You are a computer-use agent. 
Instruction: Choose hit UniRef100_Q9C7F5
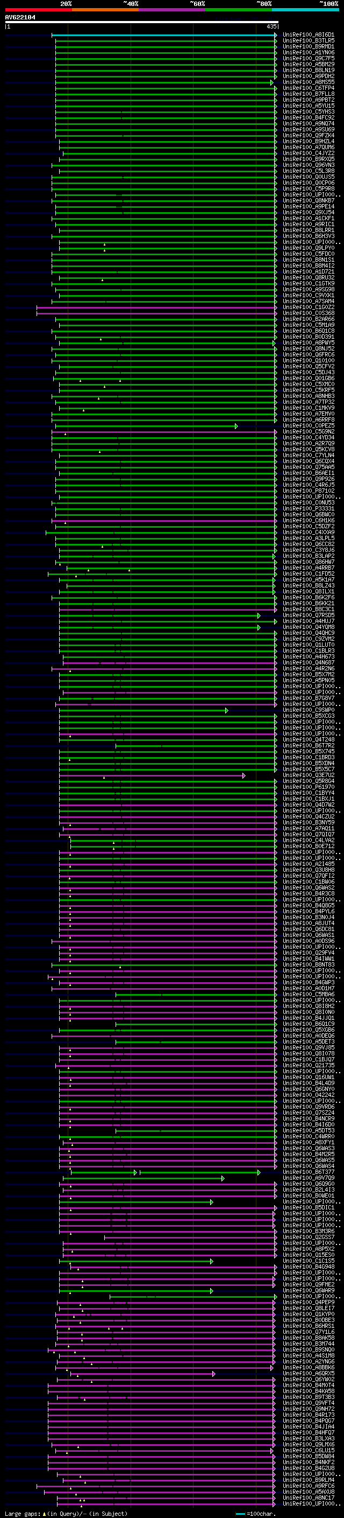click(309, 58)
